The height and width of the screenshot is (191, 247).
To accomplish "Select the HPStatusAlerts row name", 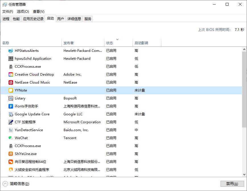I will click(x=27, y=51).
